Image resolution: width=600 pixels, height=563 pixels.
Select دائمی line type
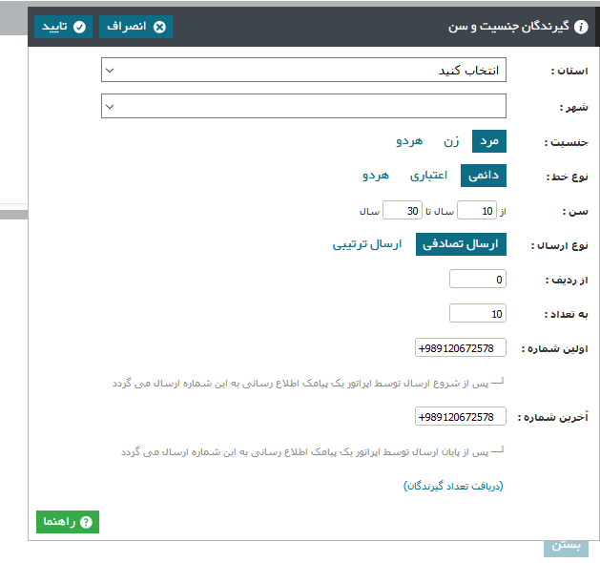484,176
